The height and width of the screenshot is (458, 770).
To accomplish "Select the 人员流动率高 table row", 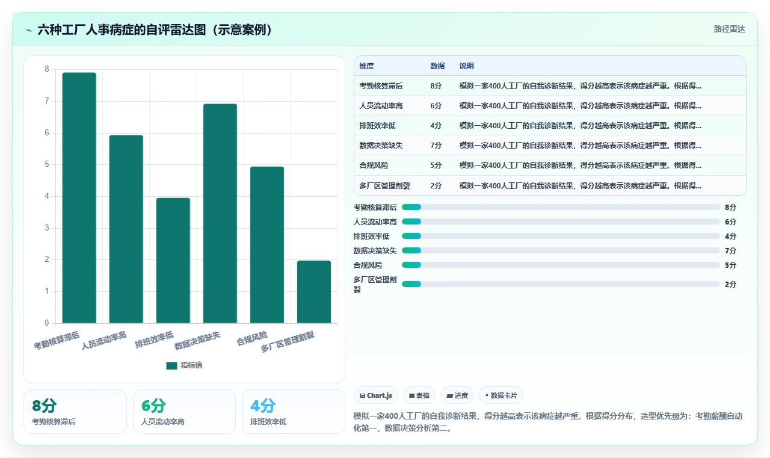I will pos(550,105).
